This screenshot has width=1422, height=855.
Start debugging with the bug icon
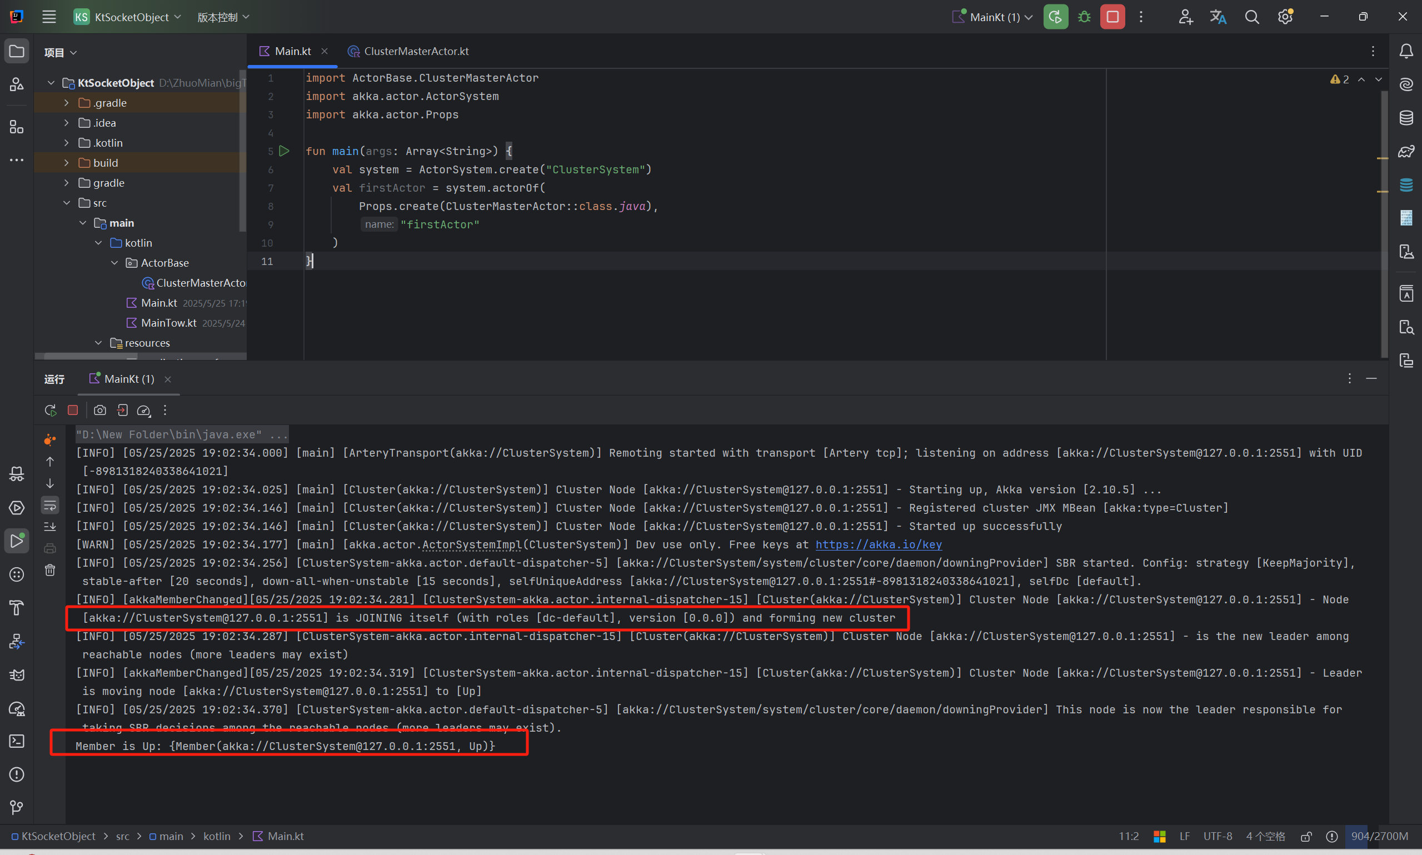pyautogui.click(x=1084, y=17)
